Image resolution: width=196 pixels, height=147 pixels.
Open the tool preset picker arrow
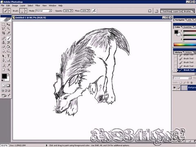pos(9,11)
